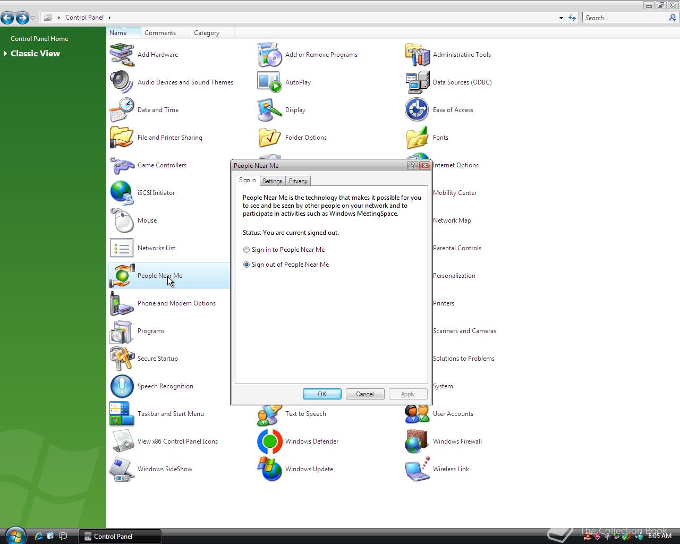Sort by Comments column header
The image size is (680, 544).
(x=166, y=33)
